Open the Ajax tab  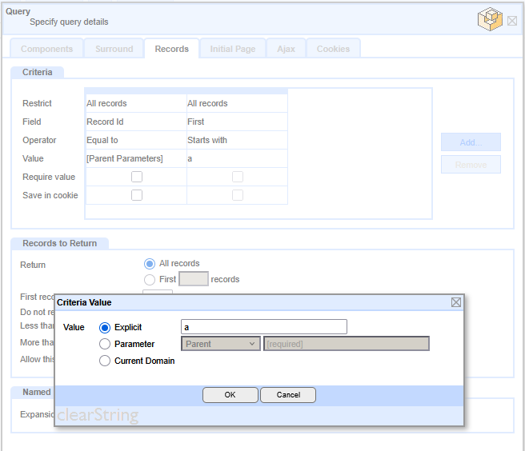286,49
